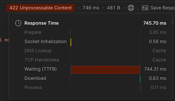Select the DNS Lookup row label
The height and width of the screenshot is (101, 175).
click(x=38, y=51)
